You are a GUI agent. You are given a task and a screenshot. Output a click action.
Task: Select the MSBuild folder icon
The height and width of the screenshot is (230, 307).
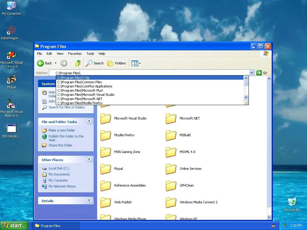pos(171,135)
